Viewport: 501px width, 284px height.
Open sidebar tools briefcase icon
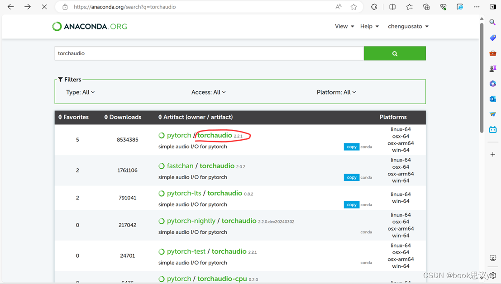point(493,53)
